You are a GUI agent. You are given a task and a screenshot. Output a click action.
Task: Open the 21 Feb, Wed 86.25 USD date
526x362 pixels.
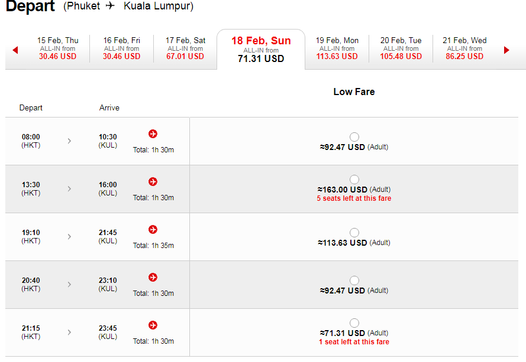point(464,48)
